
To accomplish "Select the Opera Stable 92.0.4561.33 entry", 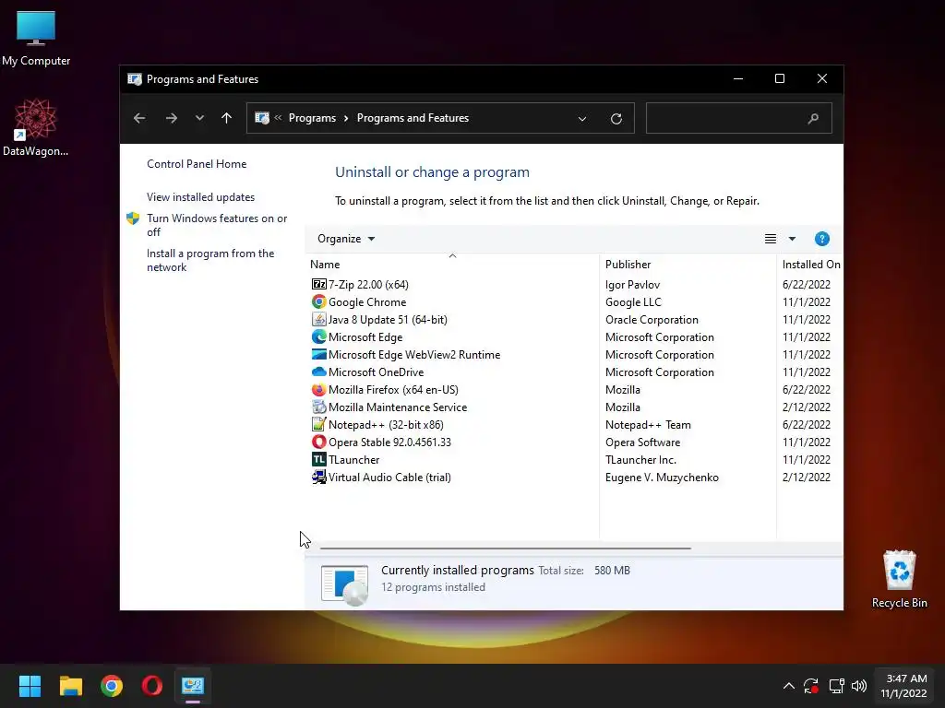I will tap(389, 442).
